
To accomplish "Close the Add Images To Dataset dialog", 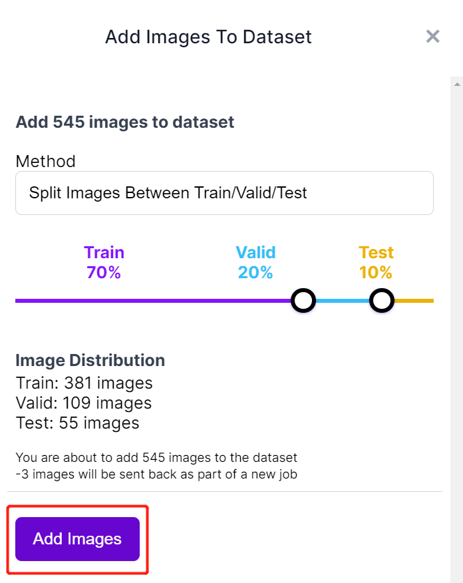I will click(432, 37).
